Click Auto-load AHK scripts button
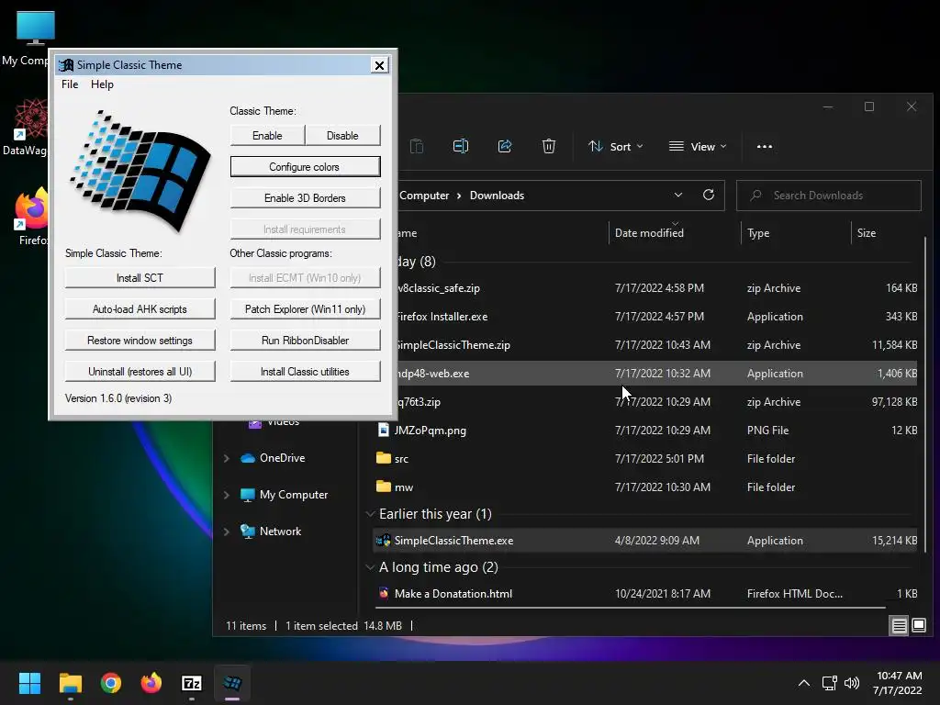The width and height of the screenshot is (940, 705). click(140, 308)
